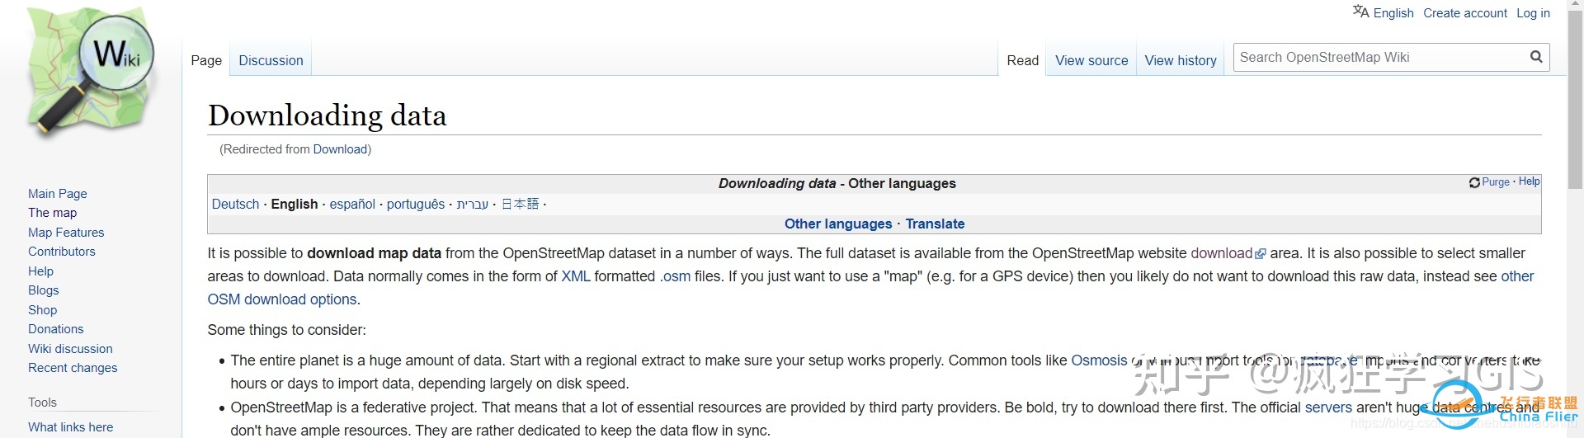The image size is (1584, 438).
Task: Click the magnifier search icon
Action: (1535, 57)
